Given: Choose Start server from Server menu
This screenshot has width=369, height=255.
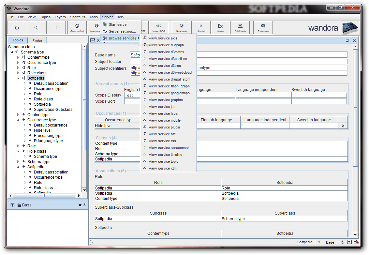Looking at the screenshot, I should tap(121, 24).
